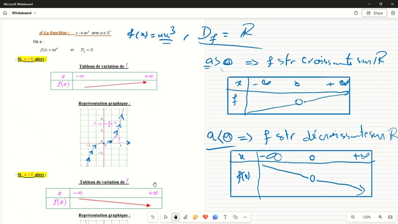Image resolution: width=398 pixels, height=224 pixels.
Task: Click the 'Tableau de variation de f' heading under a > 0
Action: click(104, 66)
